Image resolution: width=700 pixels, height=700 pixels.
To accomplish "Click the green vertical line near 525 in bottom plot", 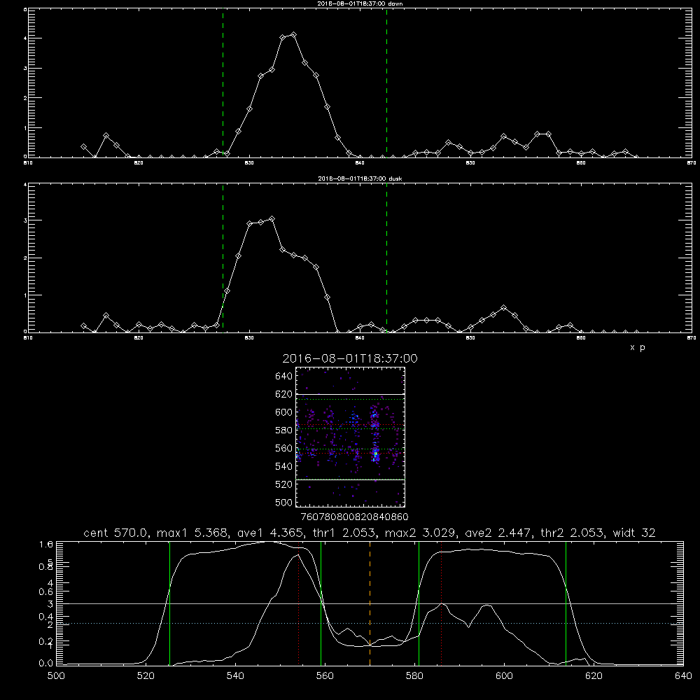I will [x=169, y=603].
